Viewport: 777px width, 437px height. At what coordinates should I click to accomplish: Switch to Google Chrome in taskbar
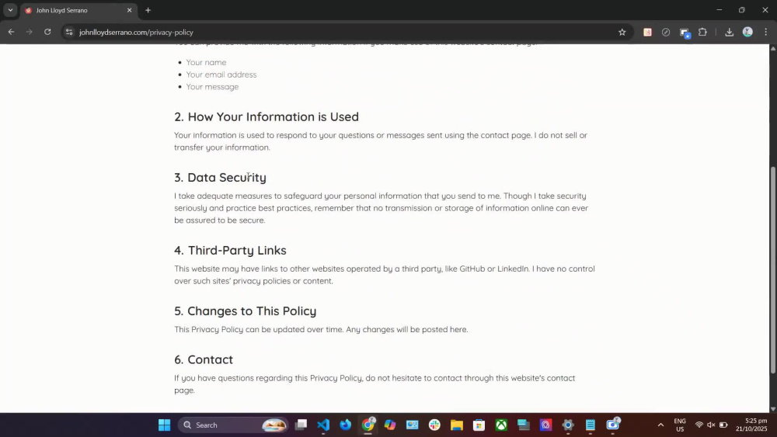click(x=368, y=425)
